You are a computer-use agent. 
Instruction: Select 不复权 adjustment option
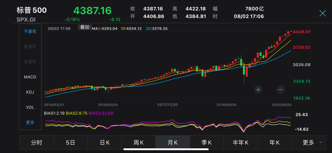pos(30,32)
